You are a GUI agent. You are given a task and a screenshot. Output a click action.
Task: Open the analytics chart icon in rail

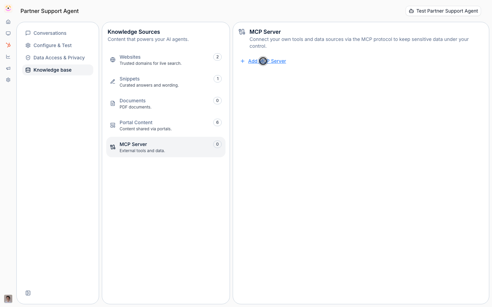(8, 57)
